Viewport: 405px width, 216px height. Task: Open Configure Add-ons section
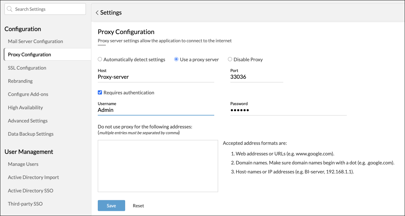point(28,94)
